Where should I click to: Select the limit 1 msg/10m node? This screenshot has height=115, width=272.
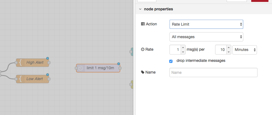click(x=98, y=68)
